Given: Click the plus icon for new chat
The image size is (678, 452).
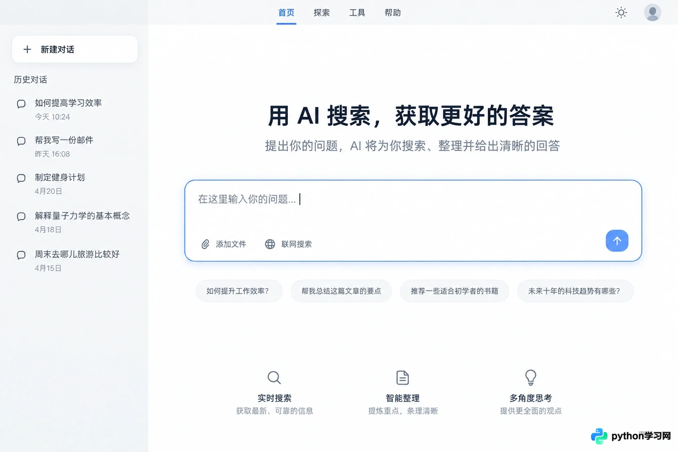Looking at the screenshot, I should (x=27, y=49).
